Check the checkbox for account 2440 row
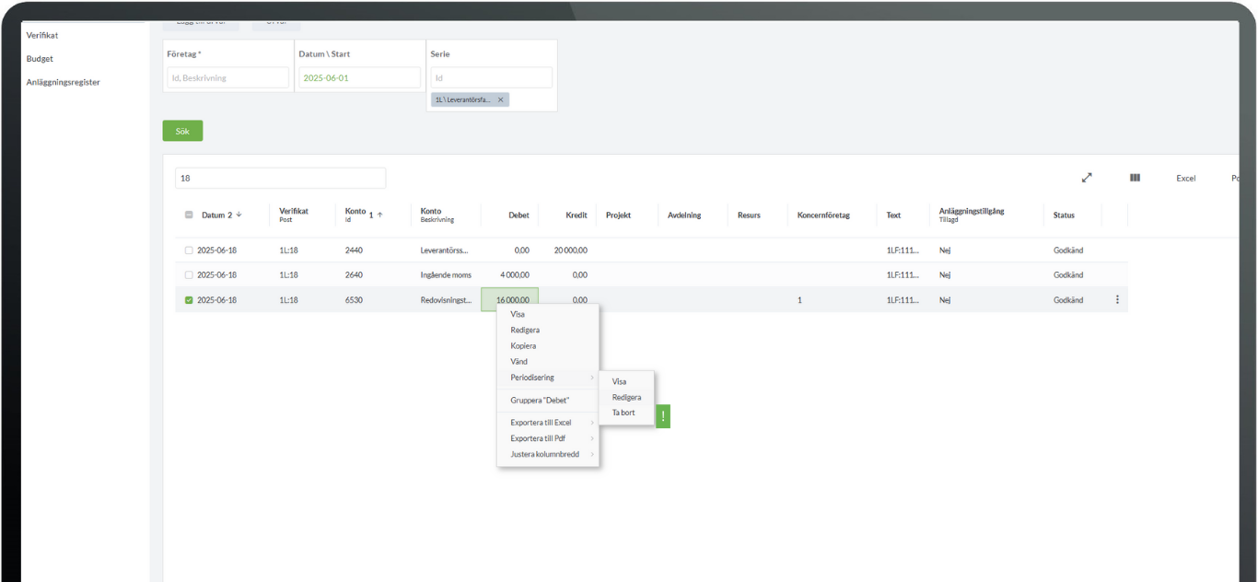 point(189,250)
